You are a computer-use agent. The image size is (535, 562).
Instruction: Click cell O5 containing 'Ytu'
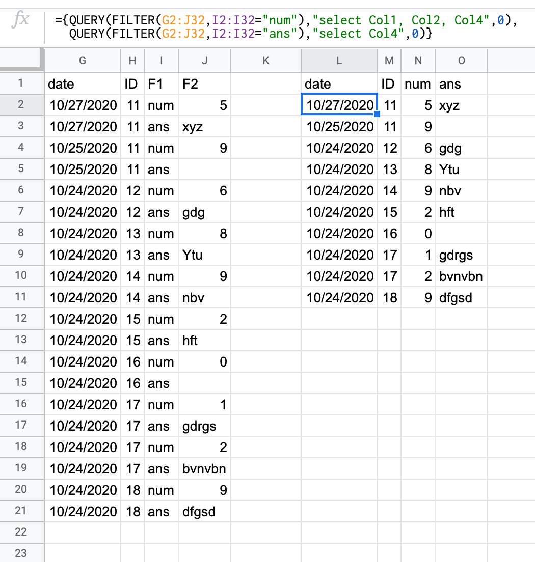[x=462, y=169]
